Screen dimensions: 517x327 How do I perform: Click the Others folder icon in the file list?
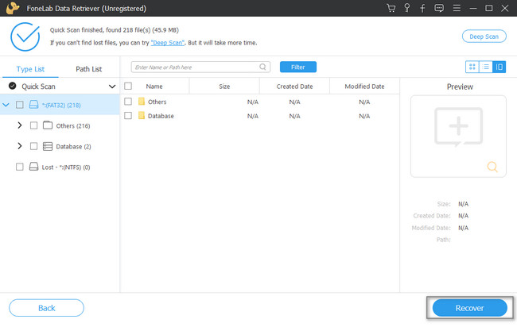[x=142, y=102]
